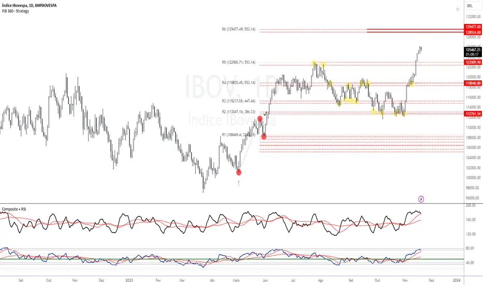Click the red pivot dot above the red arrow
The width and height of the screenshot is (483, 285).
[x=239, y=172]
